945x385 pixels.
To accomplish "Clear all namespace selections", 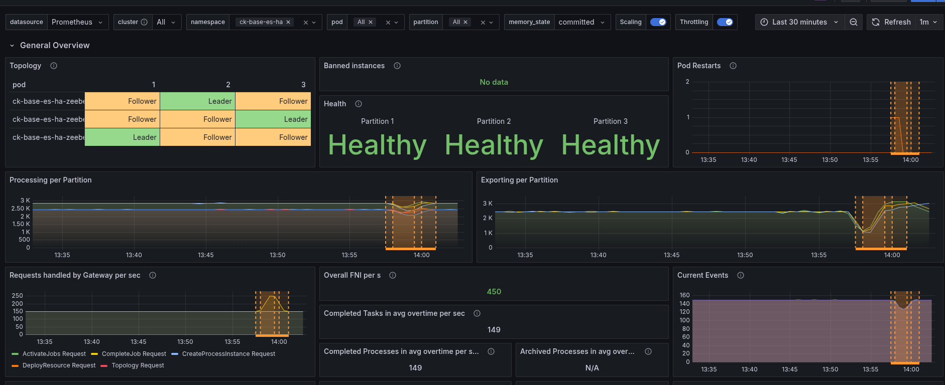I will [306, 22].
